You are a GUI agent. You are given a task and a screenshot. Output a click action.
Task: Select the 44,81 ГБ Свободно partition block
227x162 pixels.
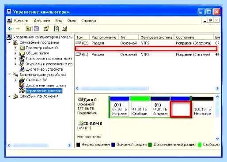point(140,107)
